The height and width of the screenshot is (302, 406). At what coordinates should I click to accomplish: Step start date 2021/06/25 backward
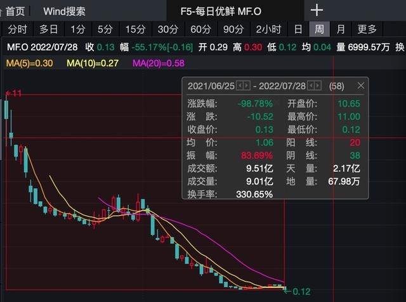tap(240, 86)
